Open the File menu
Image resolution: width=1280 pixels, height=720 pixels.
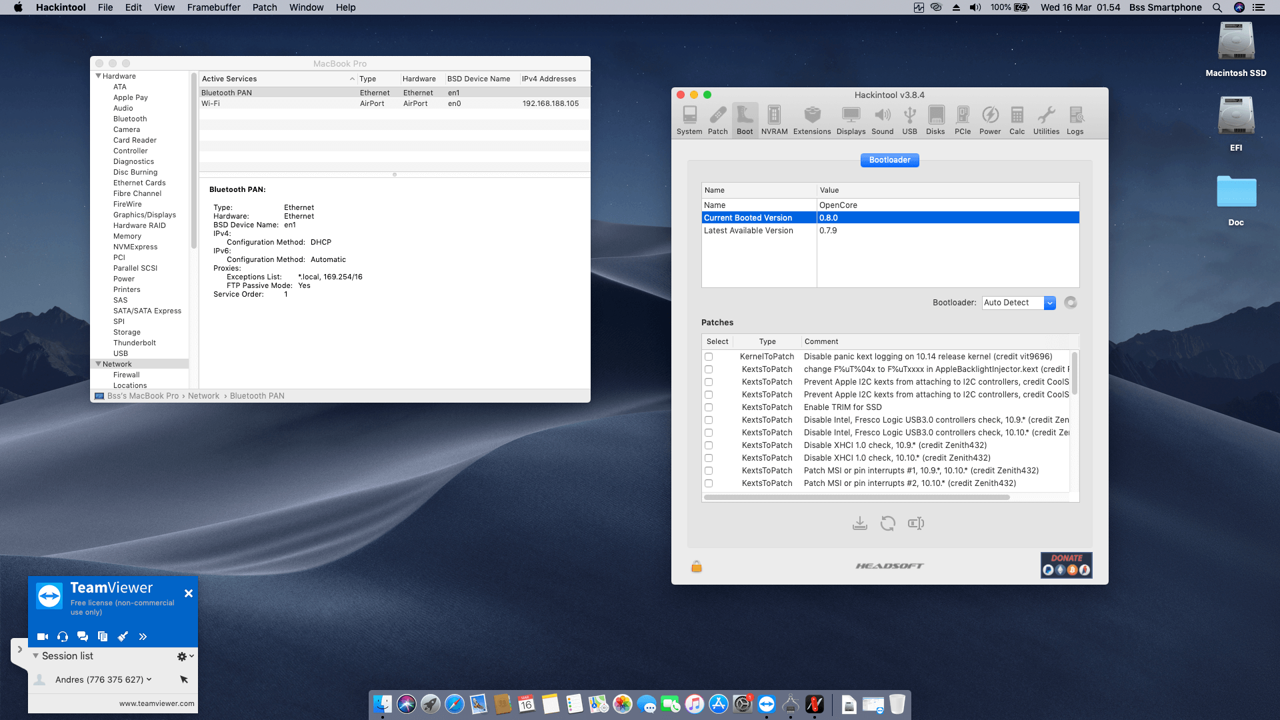coord(105,7)
